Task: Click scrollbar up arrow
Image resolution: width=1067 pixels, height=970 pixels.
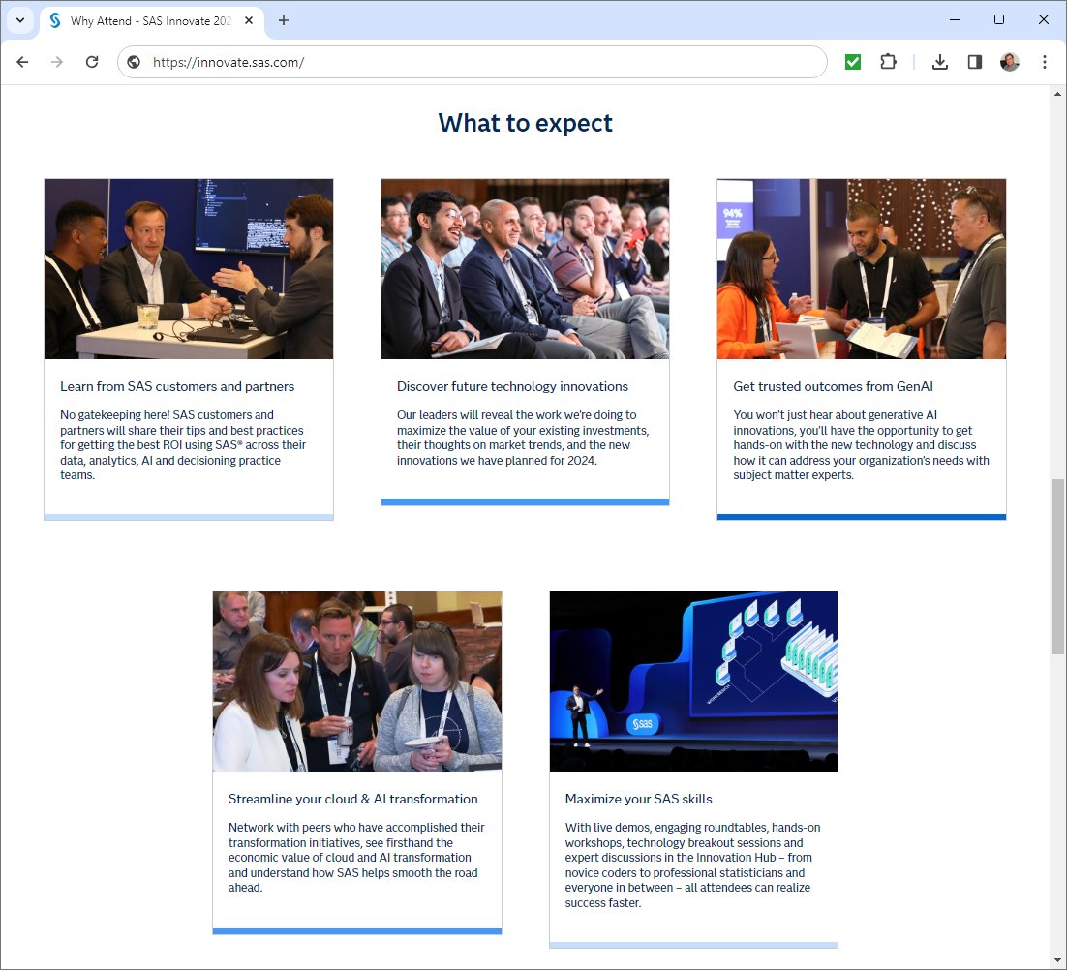Action: pyautogui.click(x=1057, y=94)
